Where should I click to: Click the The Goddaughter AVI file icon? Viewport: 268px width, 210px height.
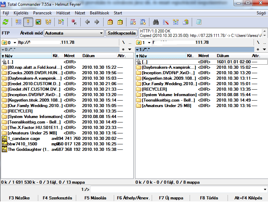click(4, 149)
